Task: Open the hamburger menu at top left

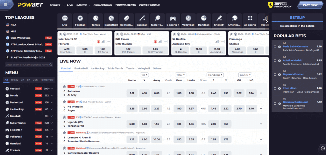Action: tap(6, 4)
